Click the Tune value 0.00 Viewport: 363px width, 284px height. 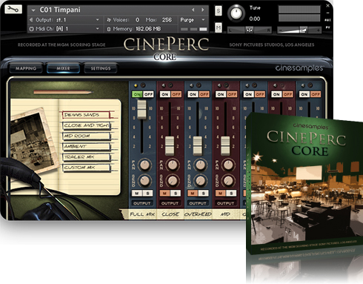pos(255,19)
